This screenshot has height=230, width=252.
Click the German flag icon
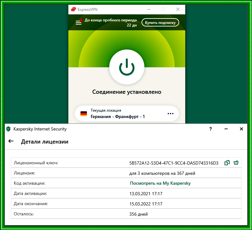click(x=84, y=114)
